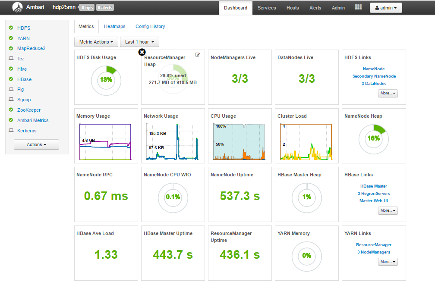Click the Cluster Load graph
This screenshot has height=285, width=435.
pyautogui.click(x=306, y=142)
